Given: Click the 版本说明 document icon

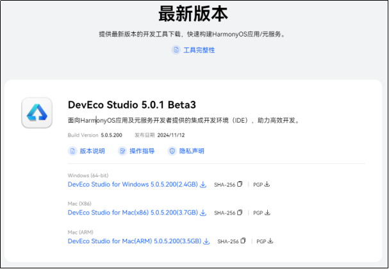Looking at the screenshot, I should click(72, 151).
